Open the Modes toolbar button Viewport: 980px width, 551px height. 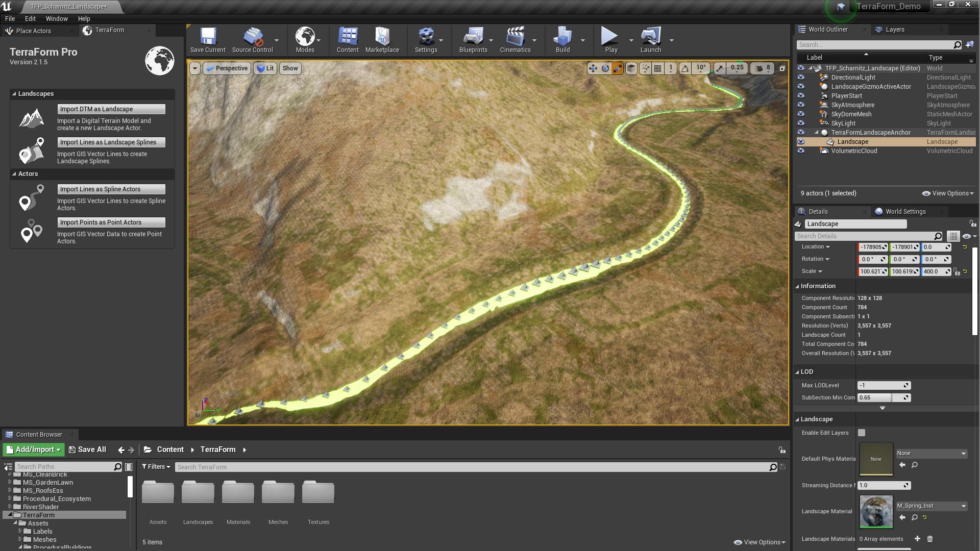click(x=305, y=40)
